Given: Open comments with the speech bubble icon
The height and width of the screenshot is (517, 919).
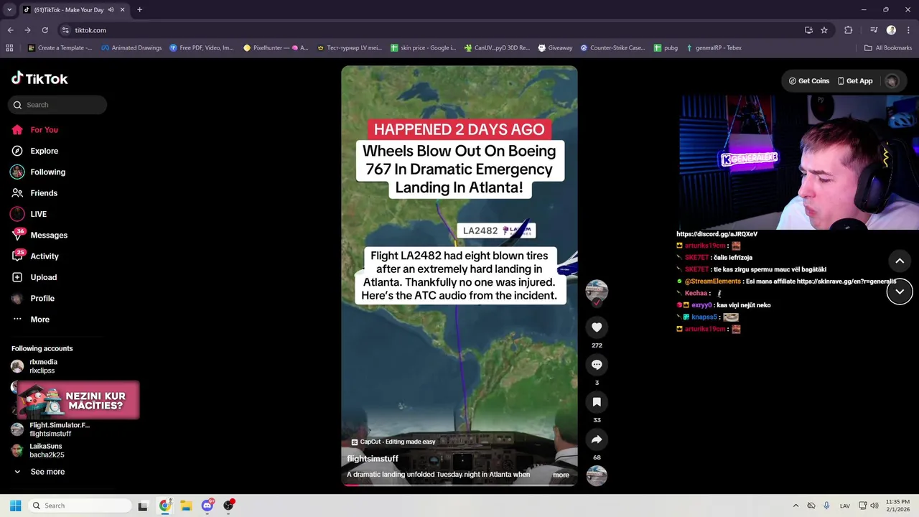Looking at the screenshot, I should 597,365.
